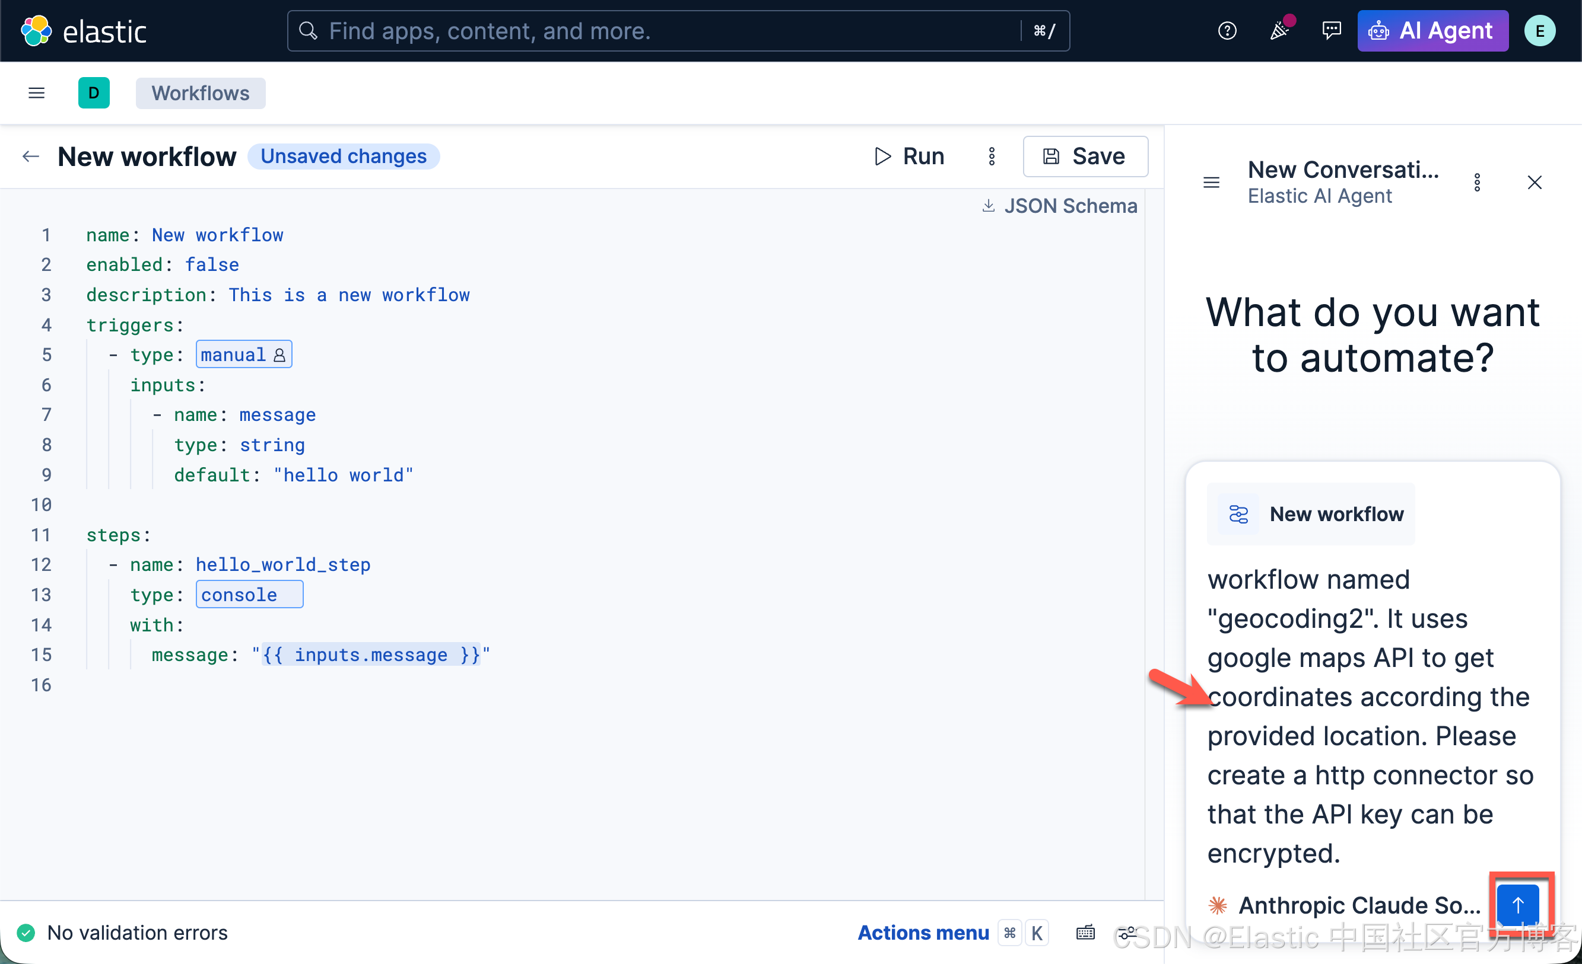Click the triggers: line in editor

coord(135,324)
